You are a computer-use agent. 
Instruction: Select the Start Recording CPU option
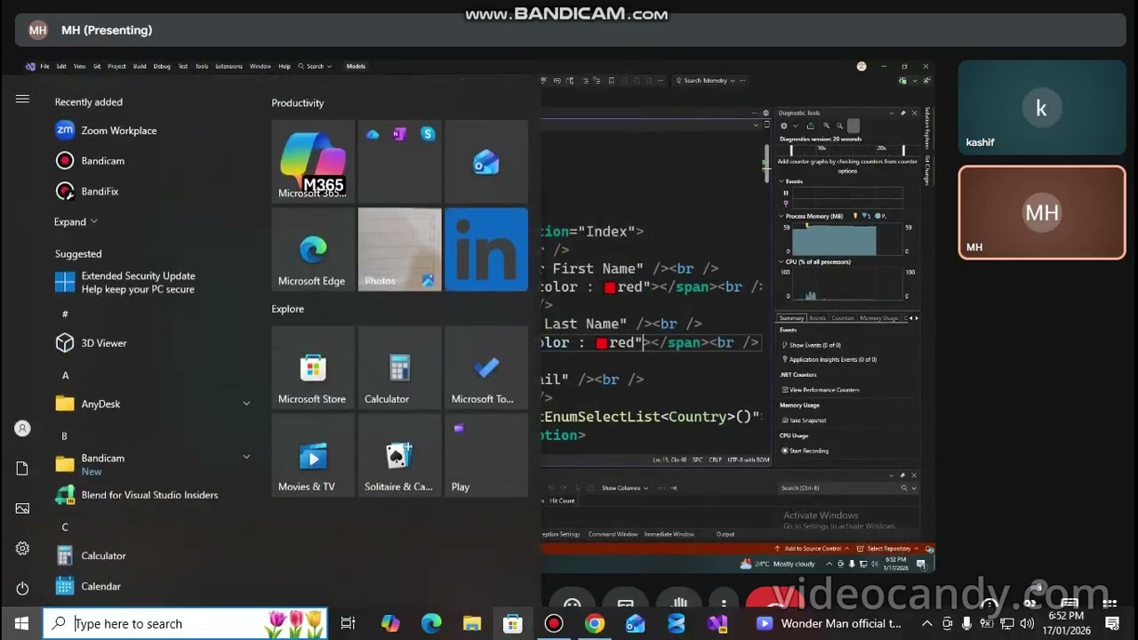(x=805, y=451)
